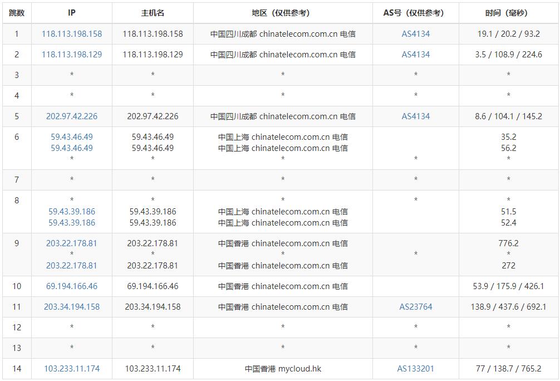Click first 203.22.178.81 IP link in hop 9
This screenshot has width=560, height=381.
point(72,243)
